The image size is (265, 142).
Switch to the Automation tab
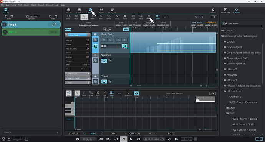132,134
